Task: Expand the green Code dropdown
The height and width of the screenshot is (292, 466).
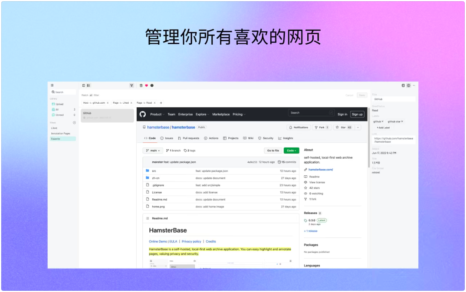Action: 291,150
